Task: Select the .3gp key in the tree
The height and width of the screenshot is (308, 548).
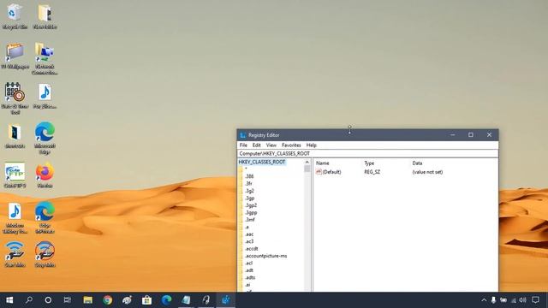Action: tap(249, 198)
